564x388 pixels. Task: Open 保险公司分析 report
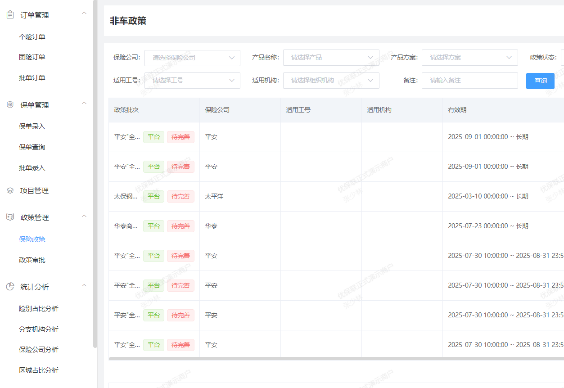coord(39,350)
